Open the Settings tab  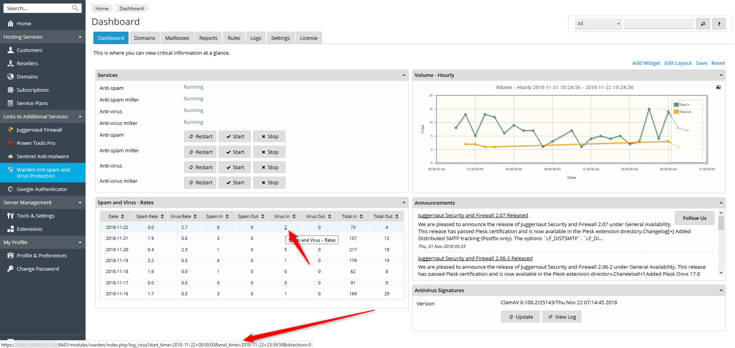click(281, 38)
